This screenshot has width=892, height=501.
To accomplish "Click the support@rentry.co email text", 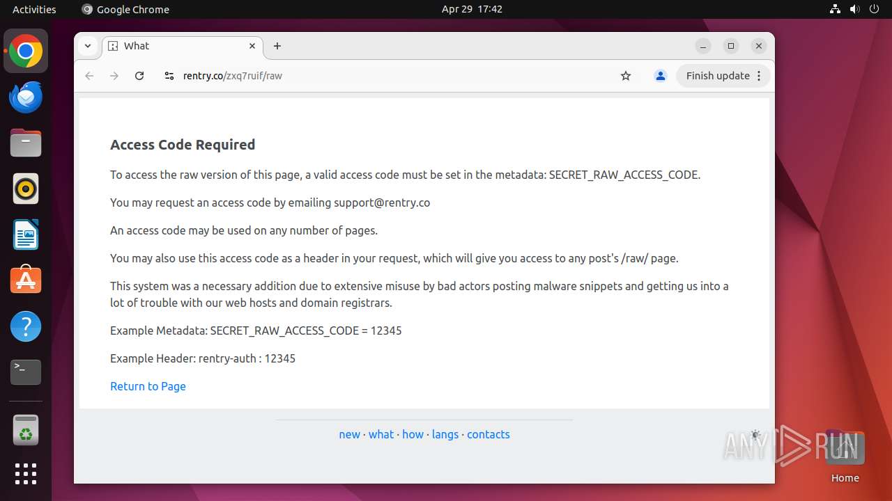I will [382, 202].
